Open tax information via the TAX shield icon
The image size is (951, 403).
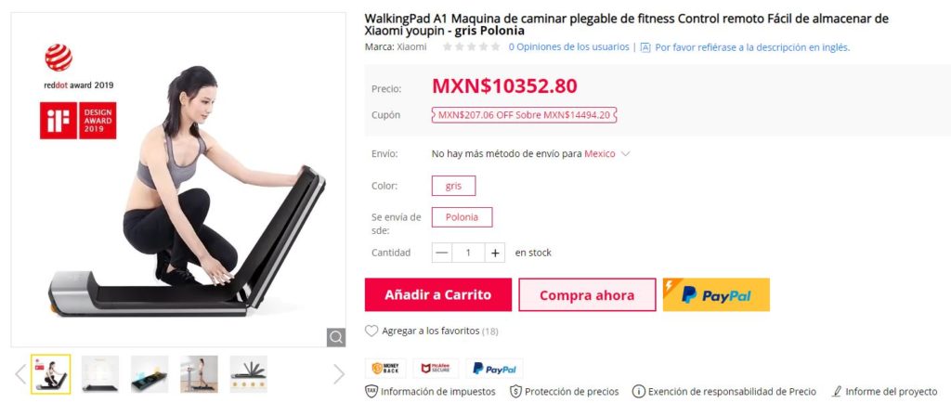(371, 392)
